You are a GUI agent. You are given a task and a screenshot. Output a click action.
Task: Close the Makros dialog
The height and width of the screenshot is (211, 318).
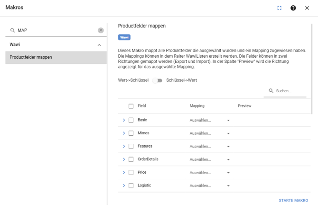tap(307, 8)
